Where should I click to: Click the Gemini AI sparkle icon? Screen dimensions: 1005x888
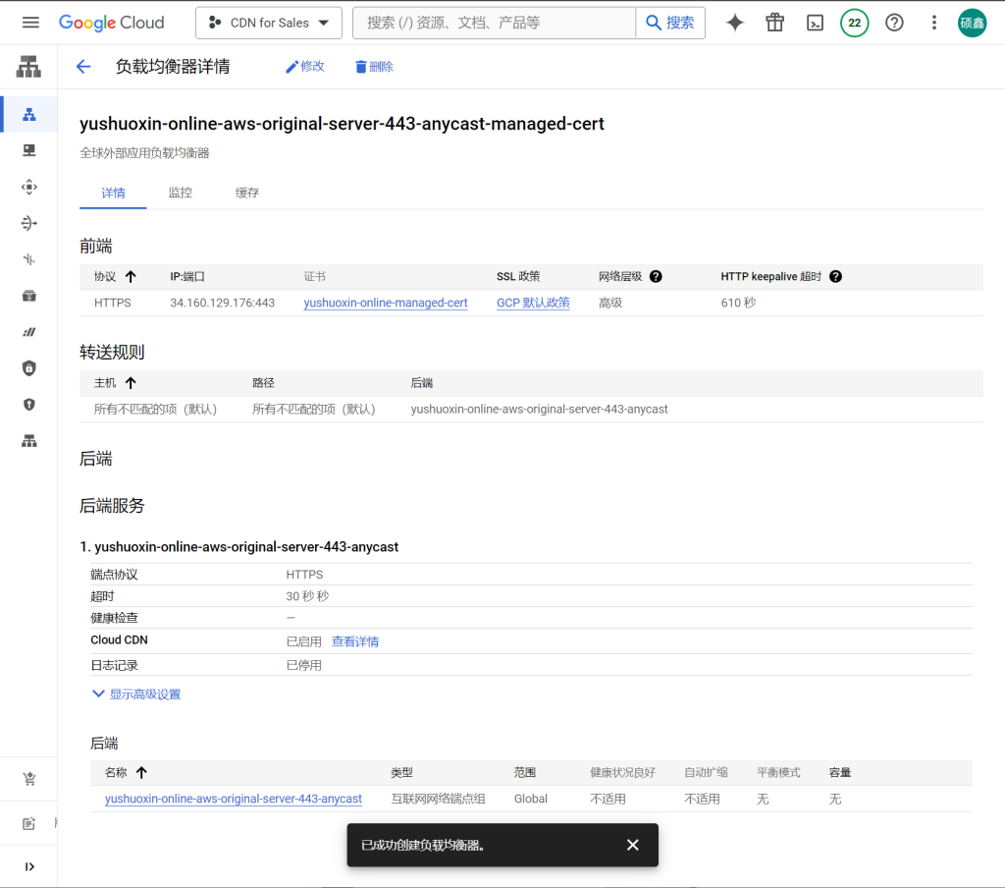click(x=735, y=23)
